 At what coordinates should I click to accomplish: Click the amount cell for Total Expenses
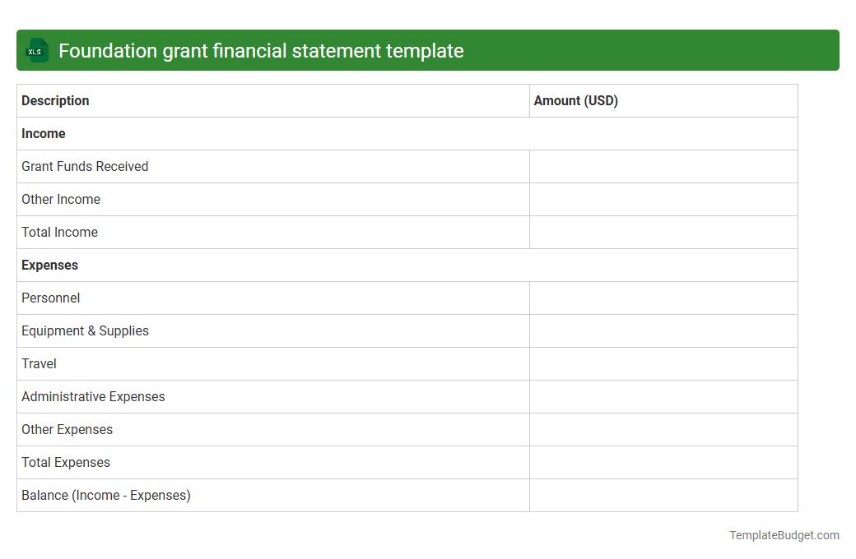click(x=663, y=462)
